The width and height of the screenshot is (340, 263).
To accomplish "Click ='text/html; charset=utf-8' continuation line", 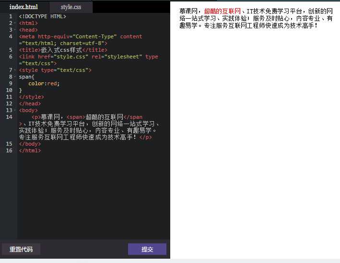I will 63,43.
